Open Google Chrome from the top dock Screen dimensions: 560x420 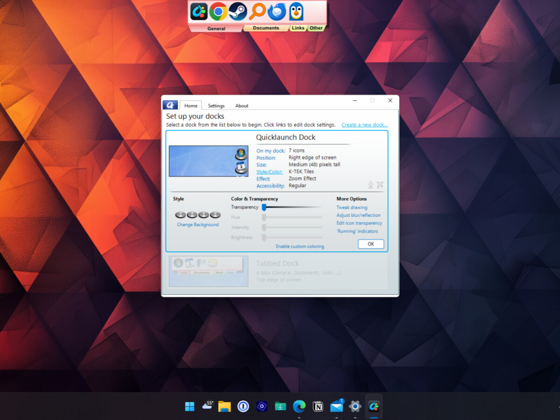(x=218, y=11)
